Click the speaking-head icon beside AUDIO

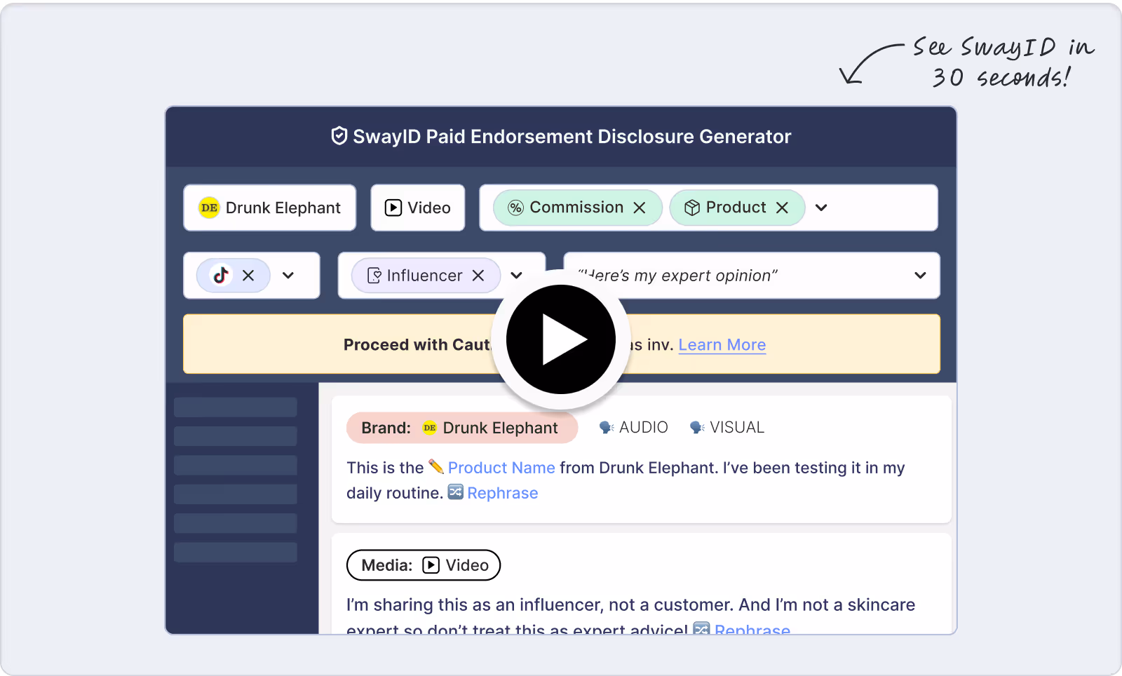tap(607, 427)
